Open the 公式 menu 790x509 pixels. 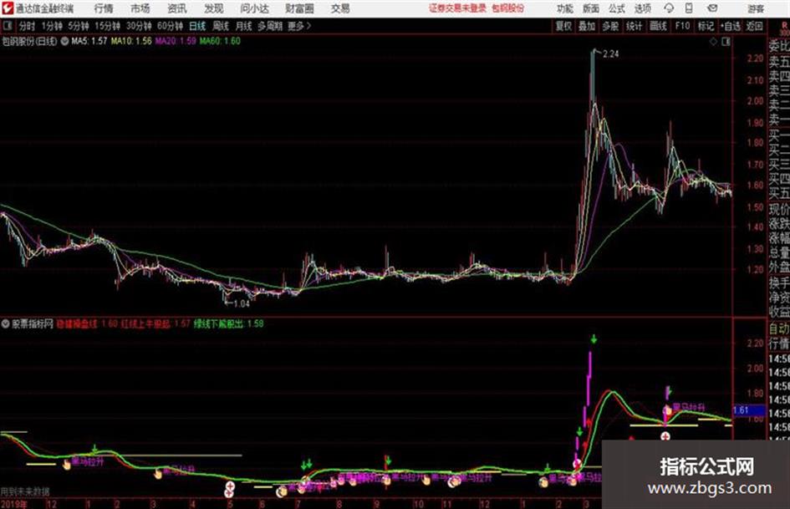pos(616,8)
